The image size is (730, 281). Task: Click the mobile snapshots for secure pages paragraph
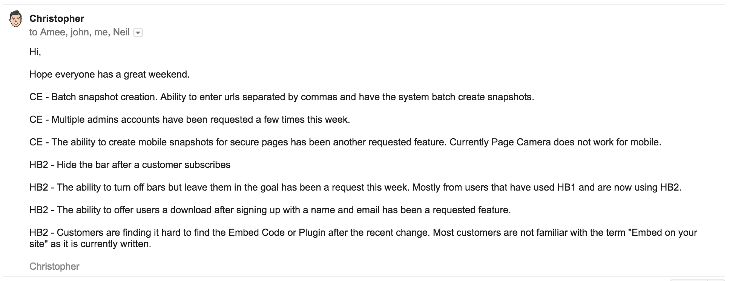tap(345, 142)
